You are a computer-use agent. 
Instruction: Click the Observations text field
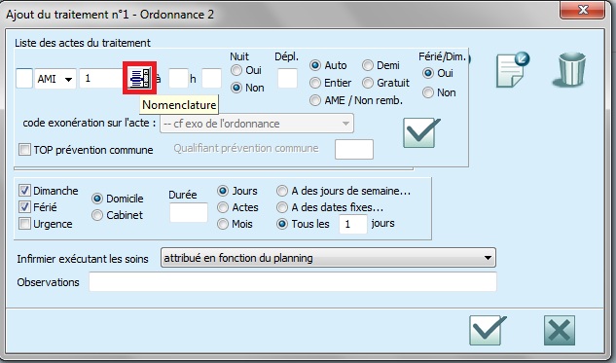(293, 282)
